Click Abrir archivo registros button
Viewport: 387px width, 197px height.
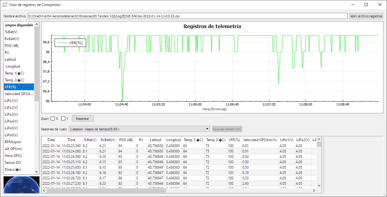[366, 16]
